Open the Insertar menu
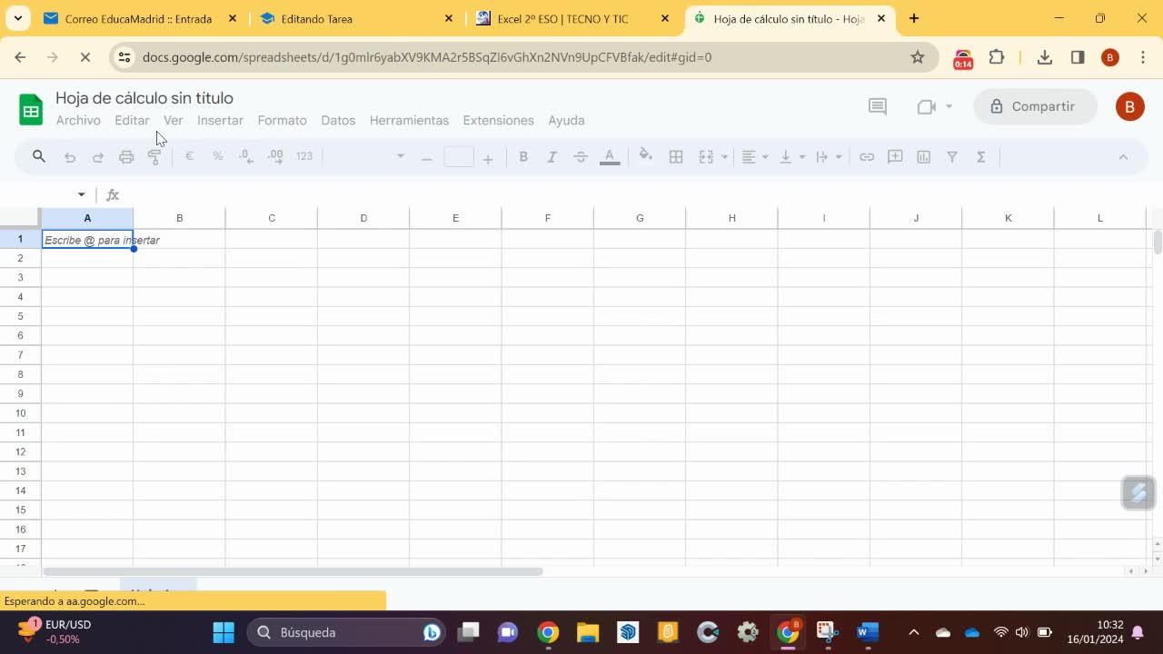 pyautogui.click(x=220, y=120)
